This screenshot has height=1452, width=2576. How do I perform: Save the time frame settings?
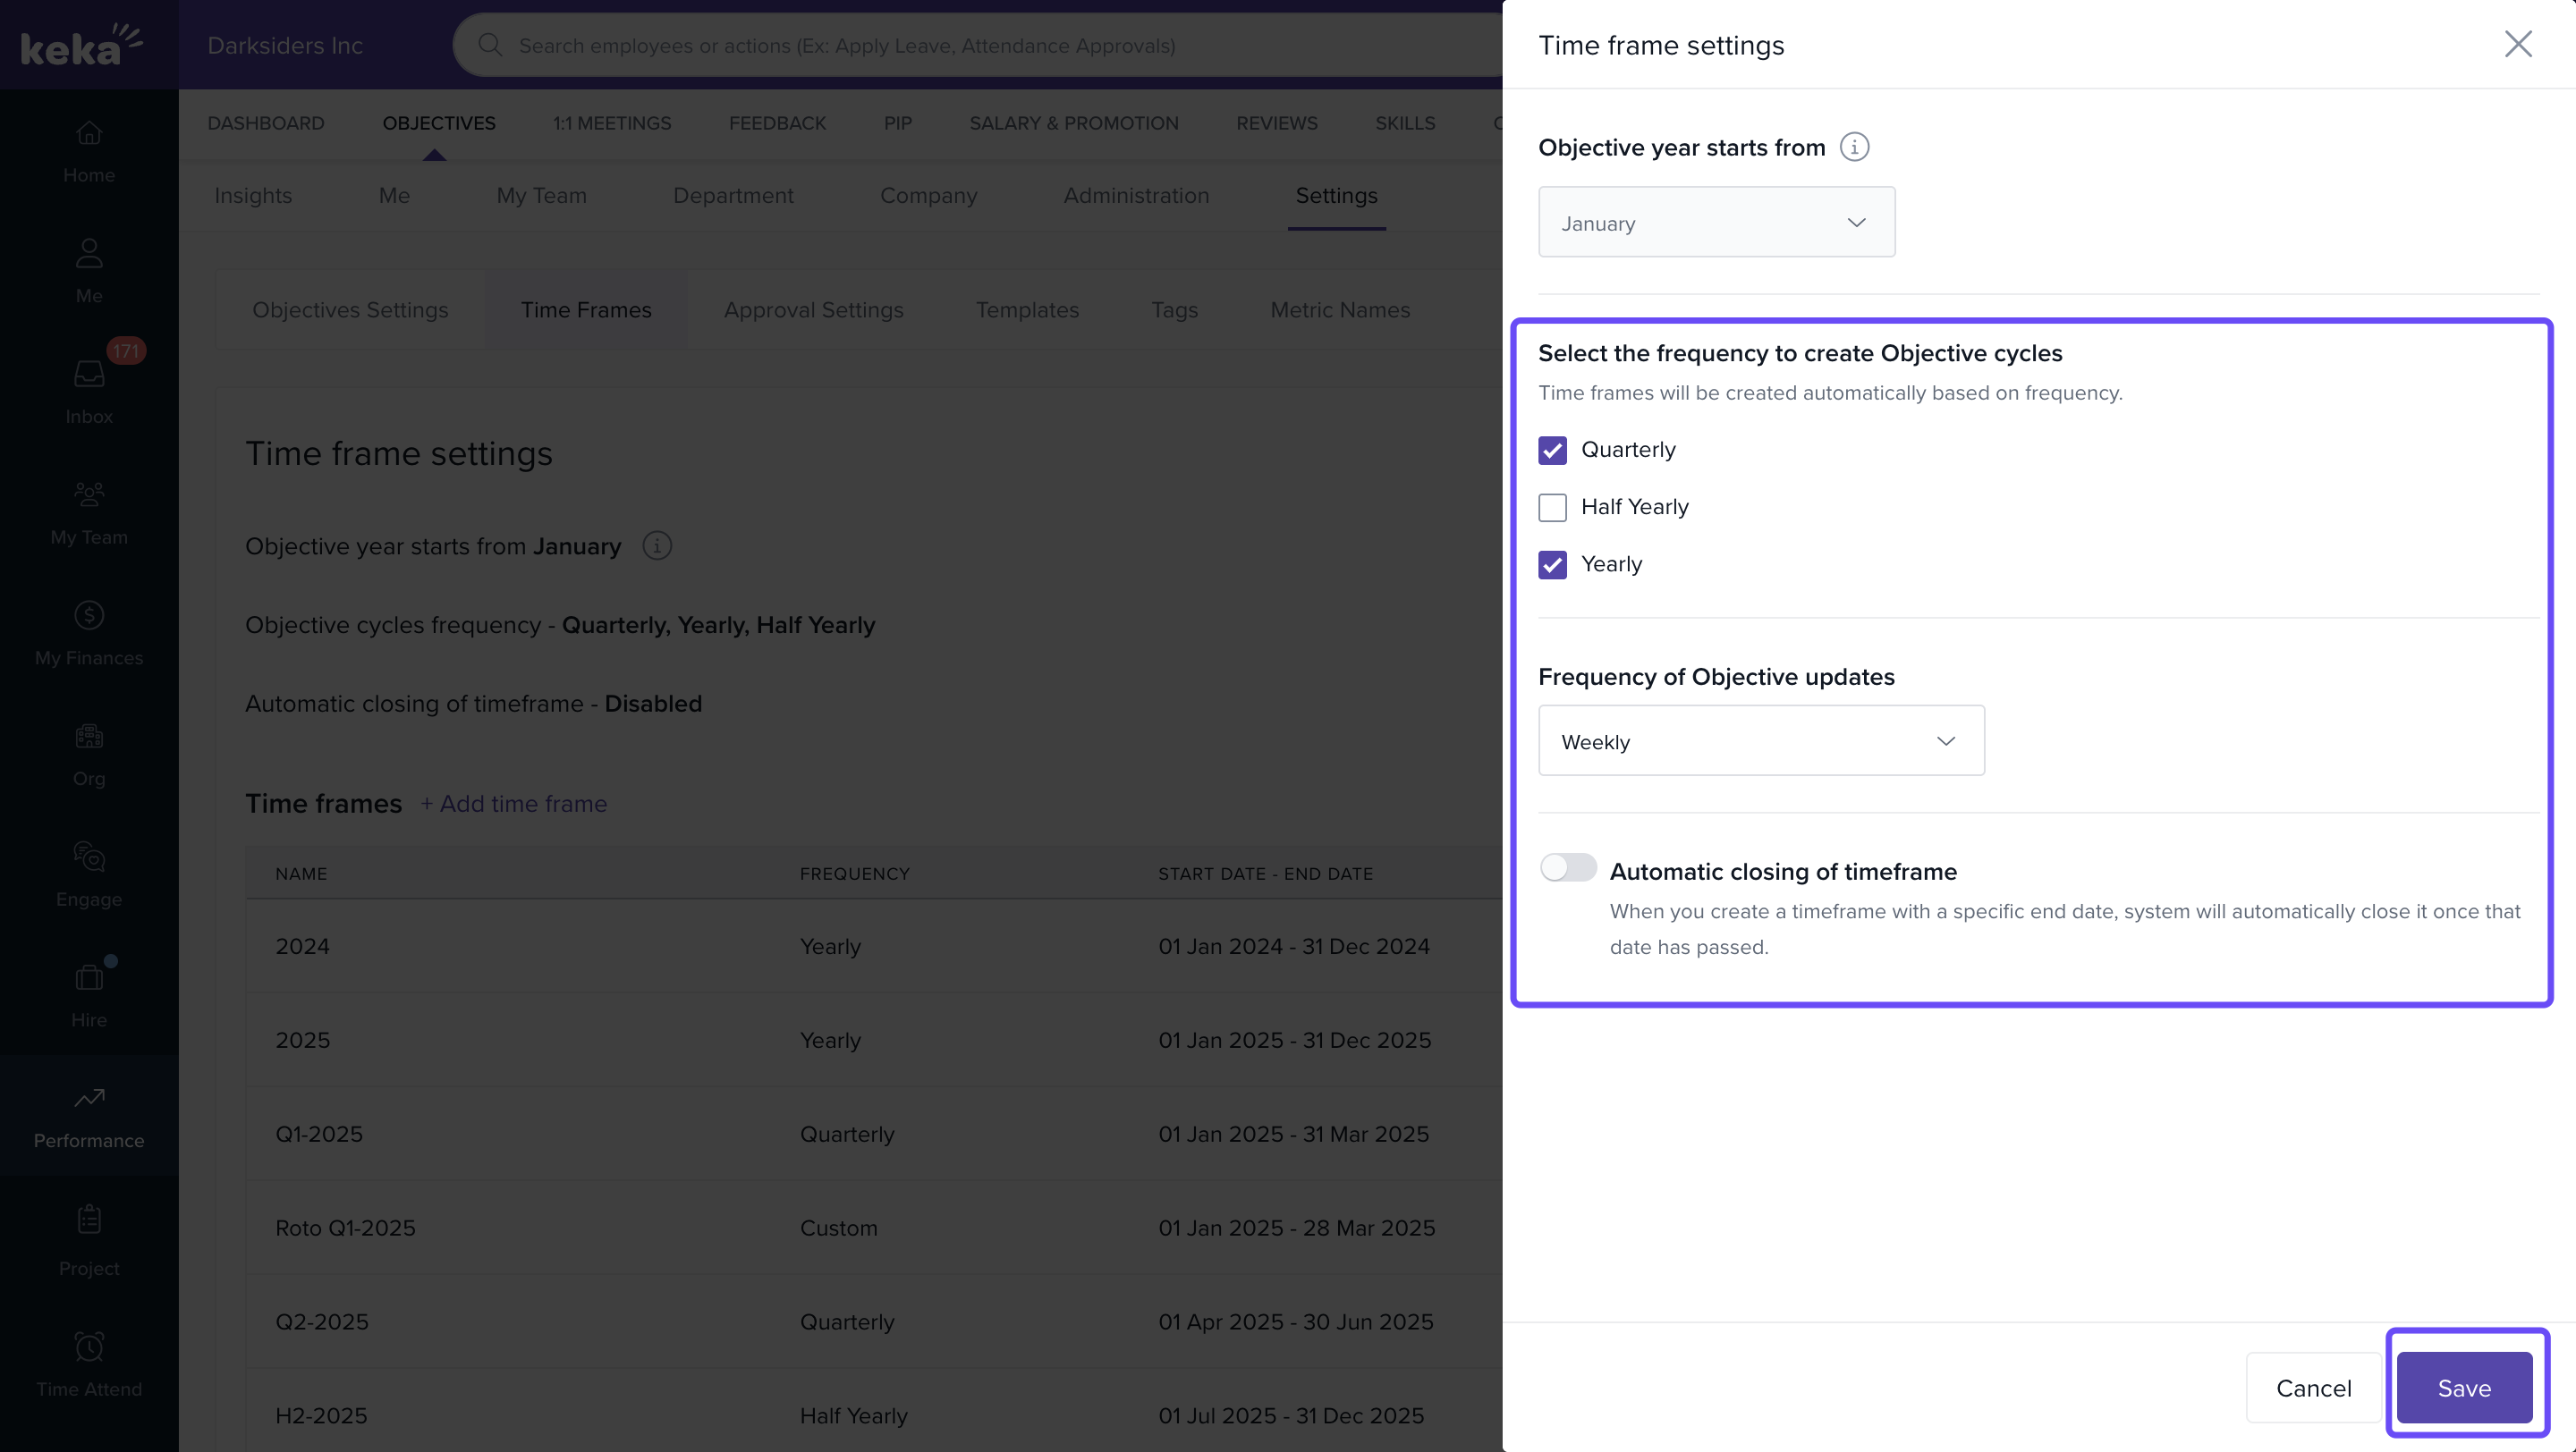tap(2464, 1388)
